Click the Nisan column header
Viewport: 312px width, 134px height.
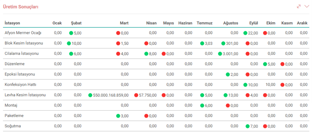151,23
